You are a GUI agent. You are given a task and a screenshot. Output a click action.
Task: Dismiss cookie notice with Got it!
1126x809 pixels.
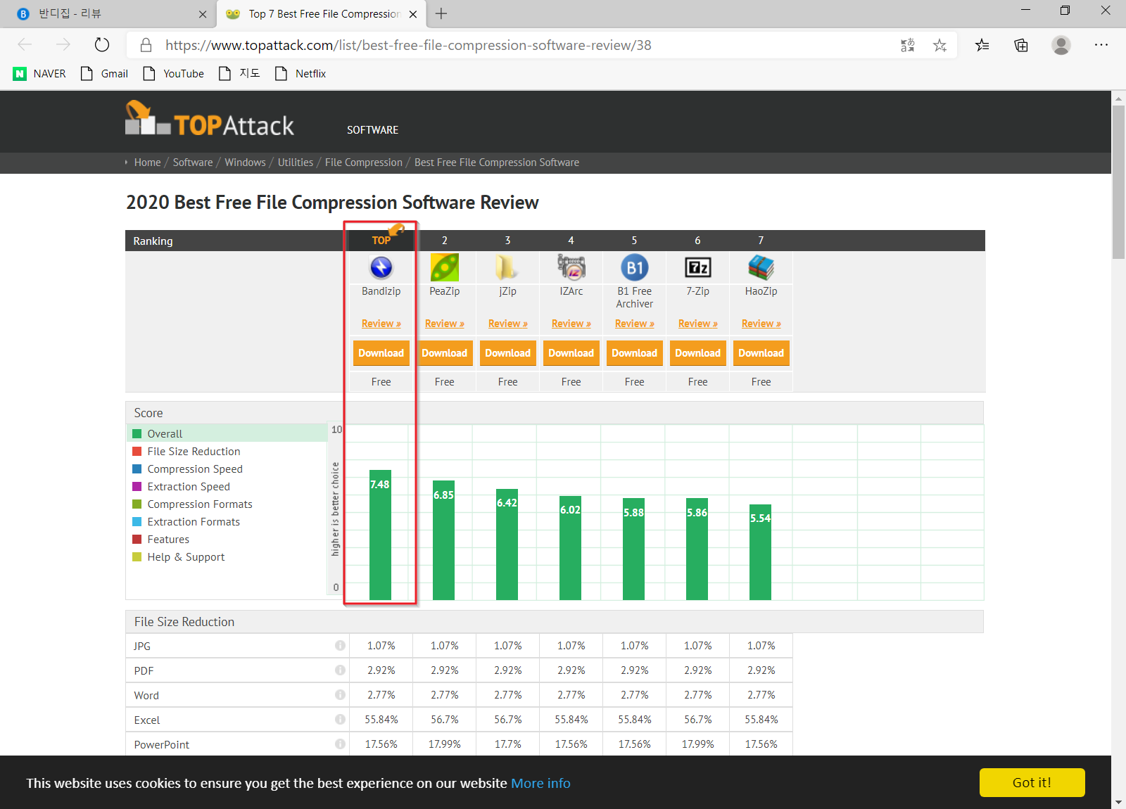pyautogui.click(x=1032, y=782)
